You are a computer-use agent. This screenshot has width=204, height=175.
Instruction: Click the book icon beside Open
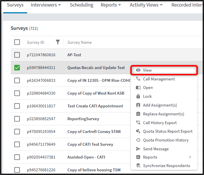(138, 88)
